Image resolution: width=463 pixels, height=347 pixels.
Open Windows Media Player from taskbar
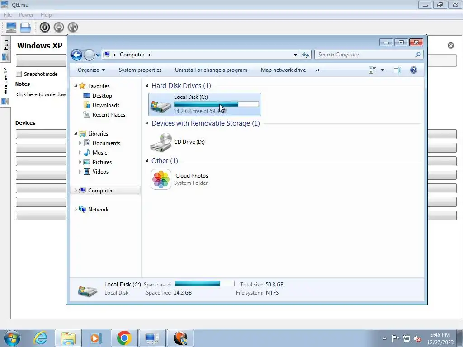[95, 338]
